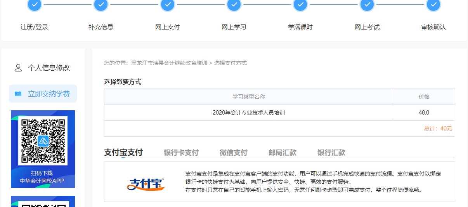Click the second QR code banner at bottom of sidebar
The width and height of the screenshot is (468, 207).
coord(43,201)
